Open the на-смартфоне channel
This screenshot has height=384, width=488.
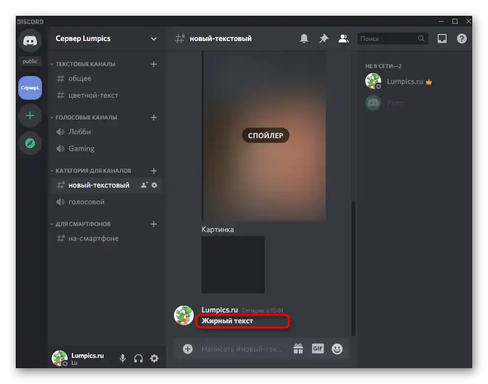(x=106, y=239)
